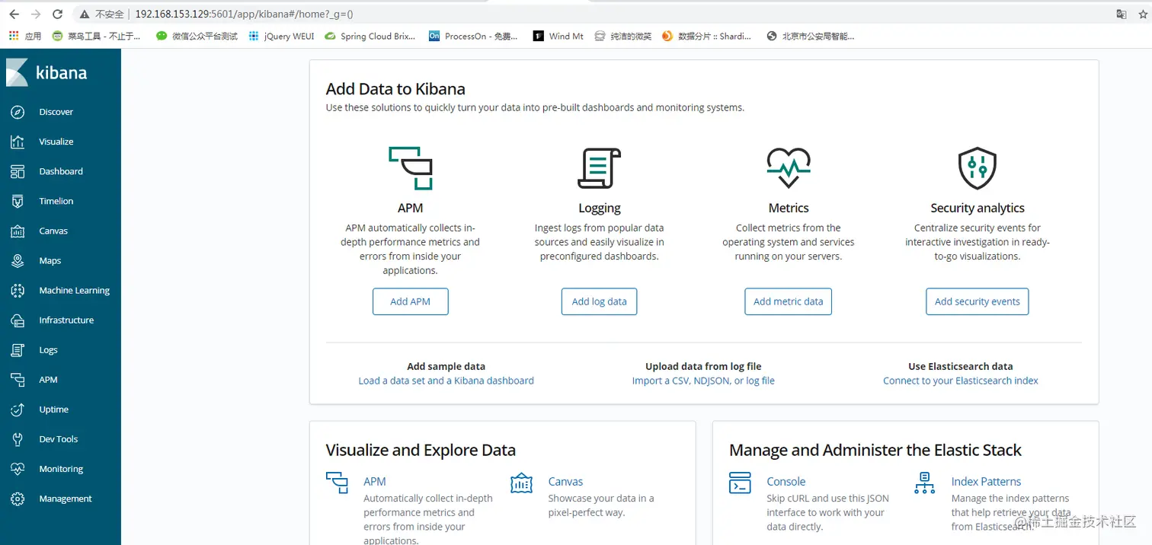This screenshot has height=545, width=1152.
Task: Click 'Use Elasticsearch data' text
Action: tap(961, 366)
